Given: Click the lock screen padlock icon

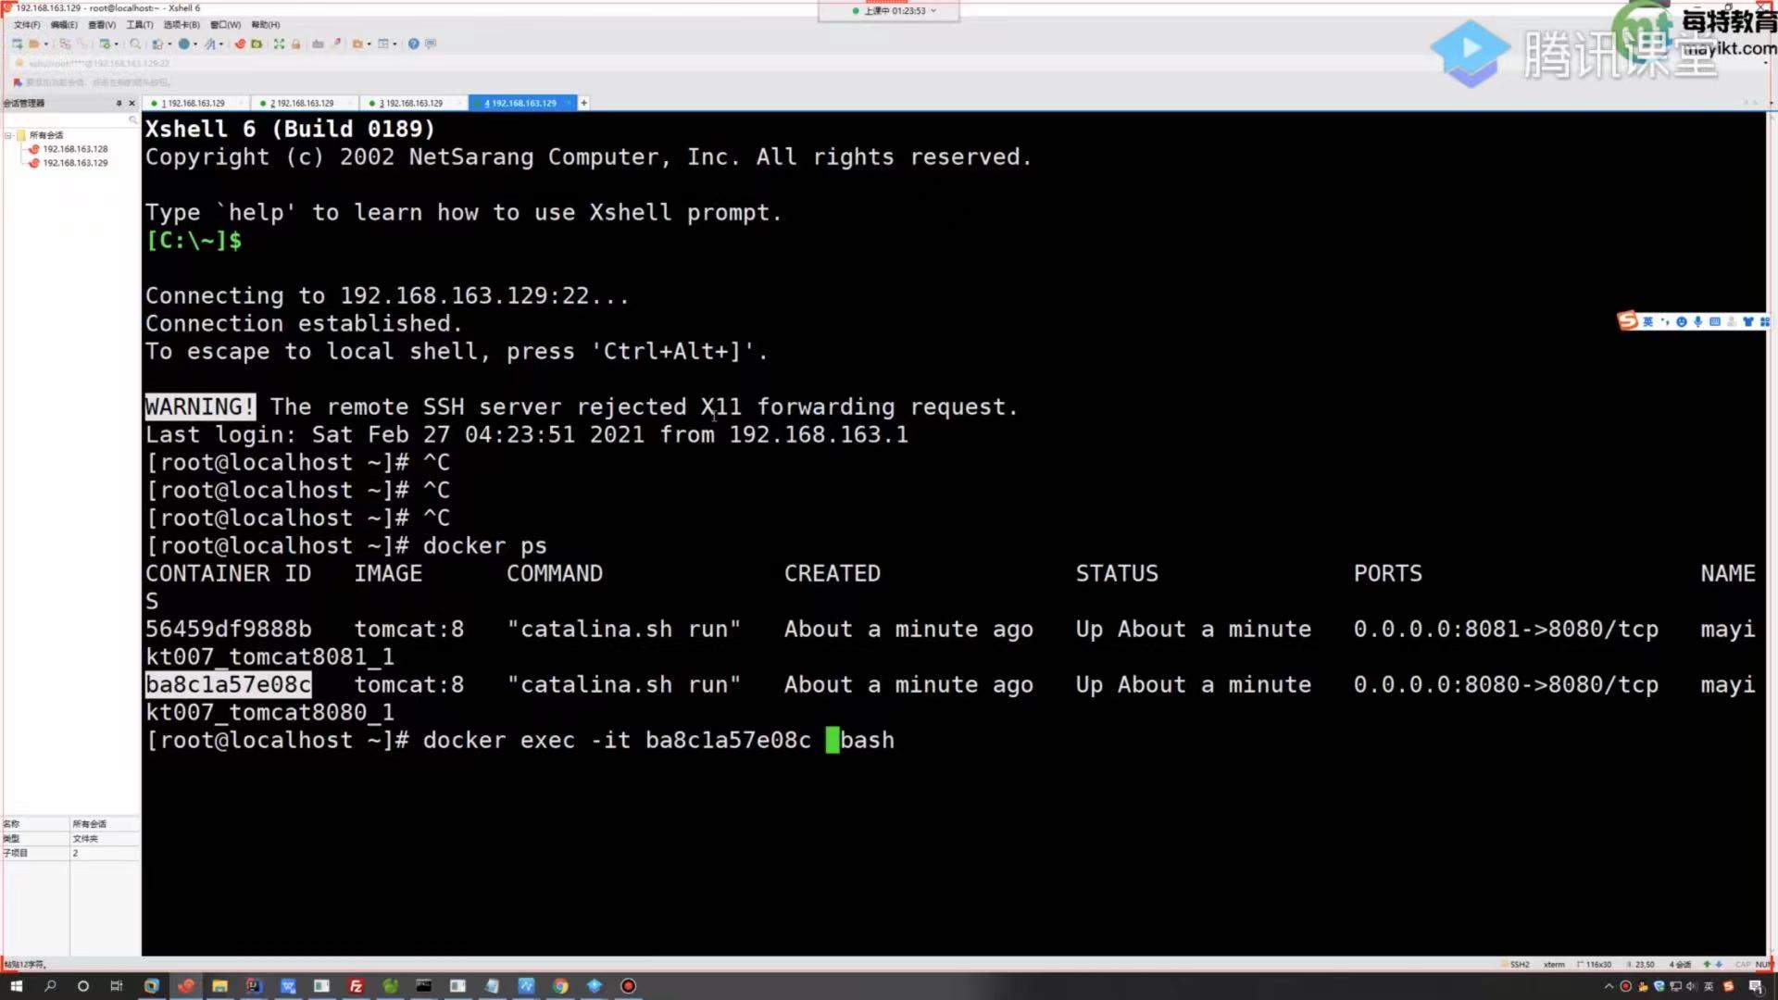Looking at the screenshot, I should [x=296, y=44].
